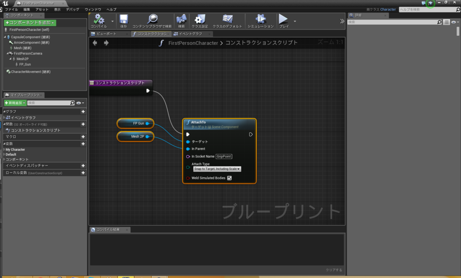
Task: Open play options dropdown arrow
Action: 295,21
